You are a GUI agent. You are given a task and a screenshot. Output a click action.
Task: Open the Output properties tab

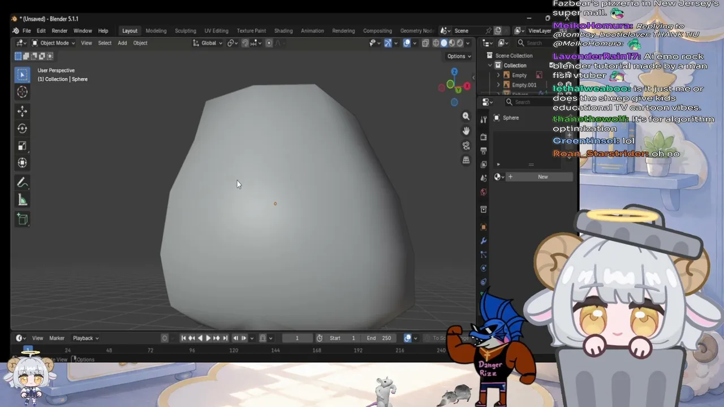[x=484, y=151]
